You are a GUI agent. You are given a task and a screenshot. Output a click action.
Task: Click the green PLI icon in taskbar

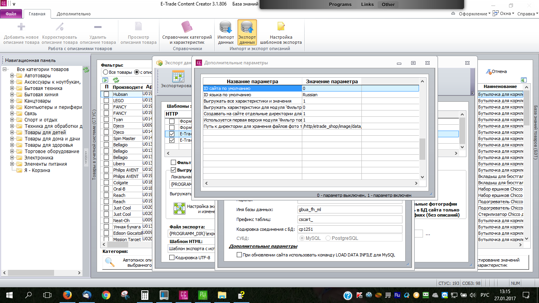202,295
